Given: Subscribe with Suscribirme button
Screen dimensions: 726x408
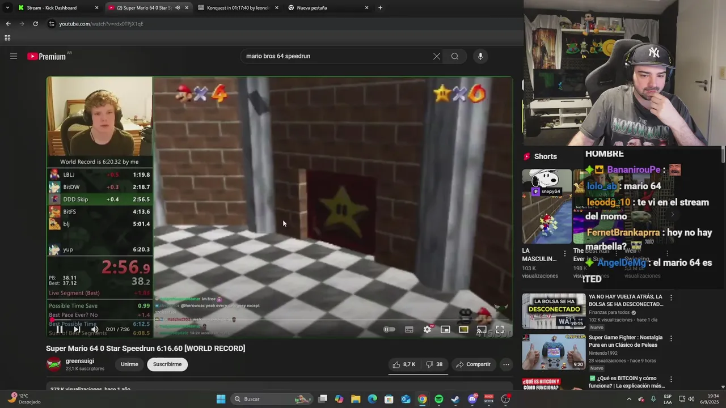Looking at the screenshot, I should click(167, 364).
